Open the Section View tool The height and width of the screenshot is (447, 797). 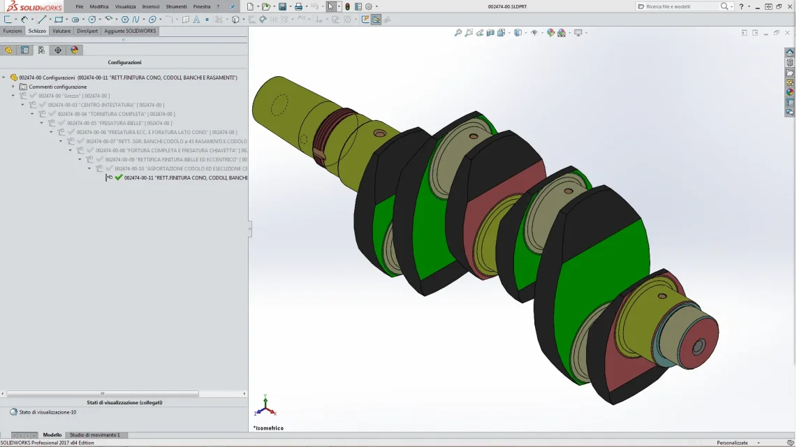(x=490, y=33)
